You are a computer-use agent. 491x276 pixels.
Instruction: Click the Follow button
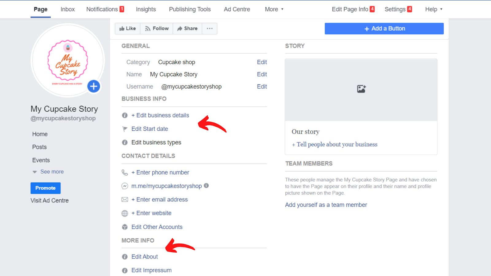coord(157,29)
